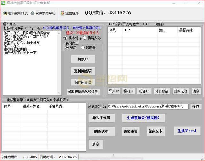Click the 验证IP button
The height and width of the screenshot is (161, 205).
point(144,91)
